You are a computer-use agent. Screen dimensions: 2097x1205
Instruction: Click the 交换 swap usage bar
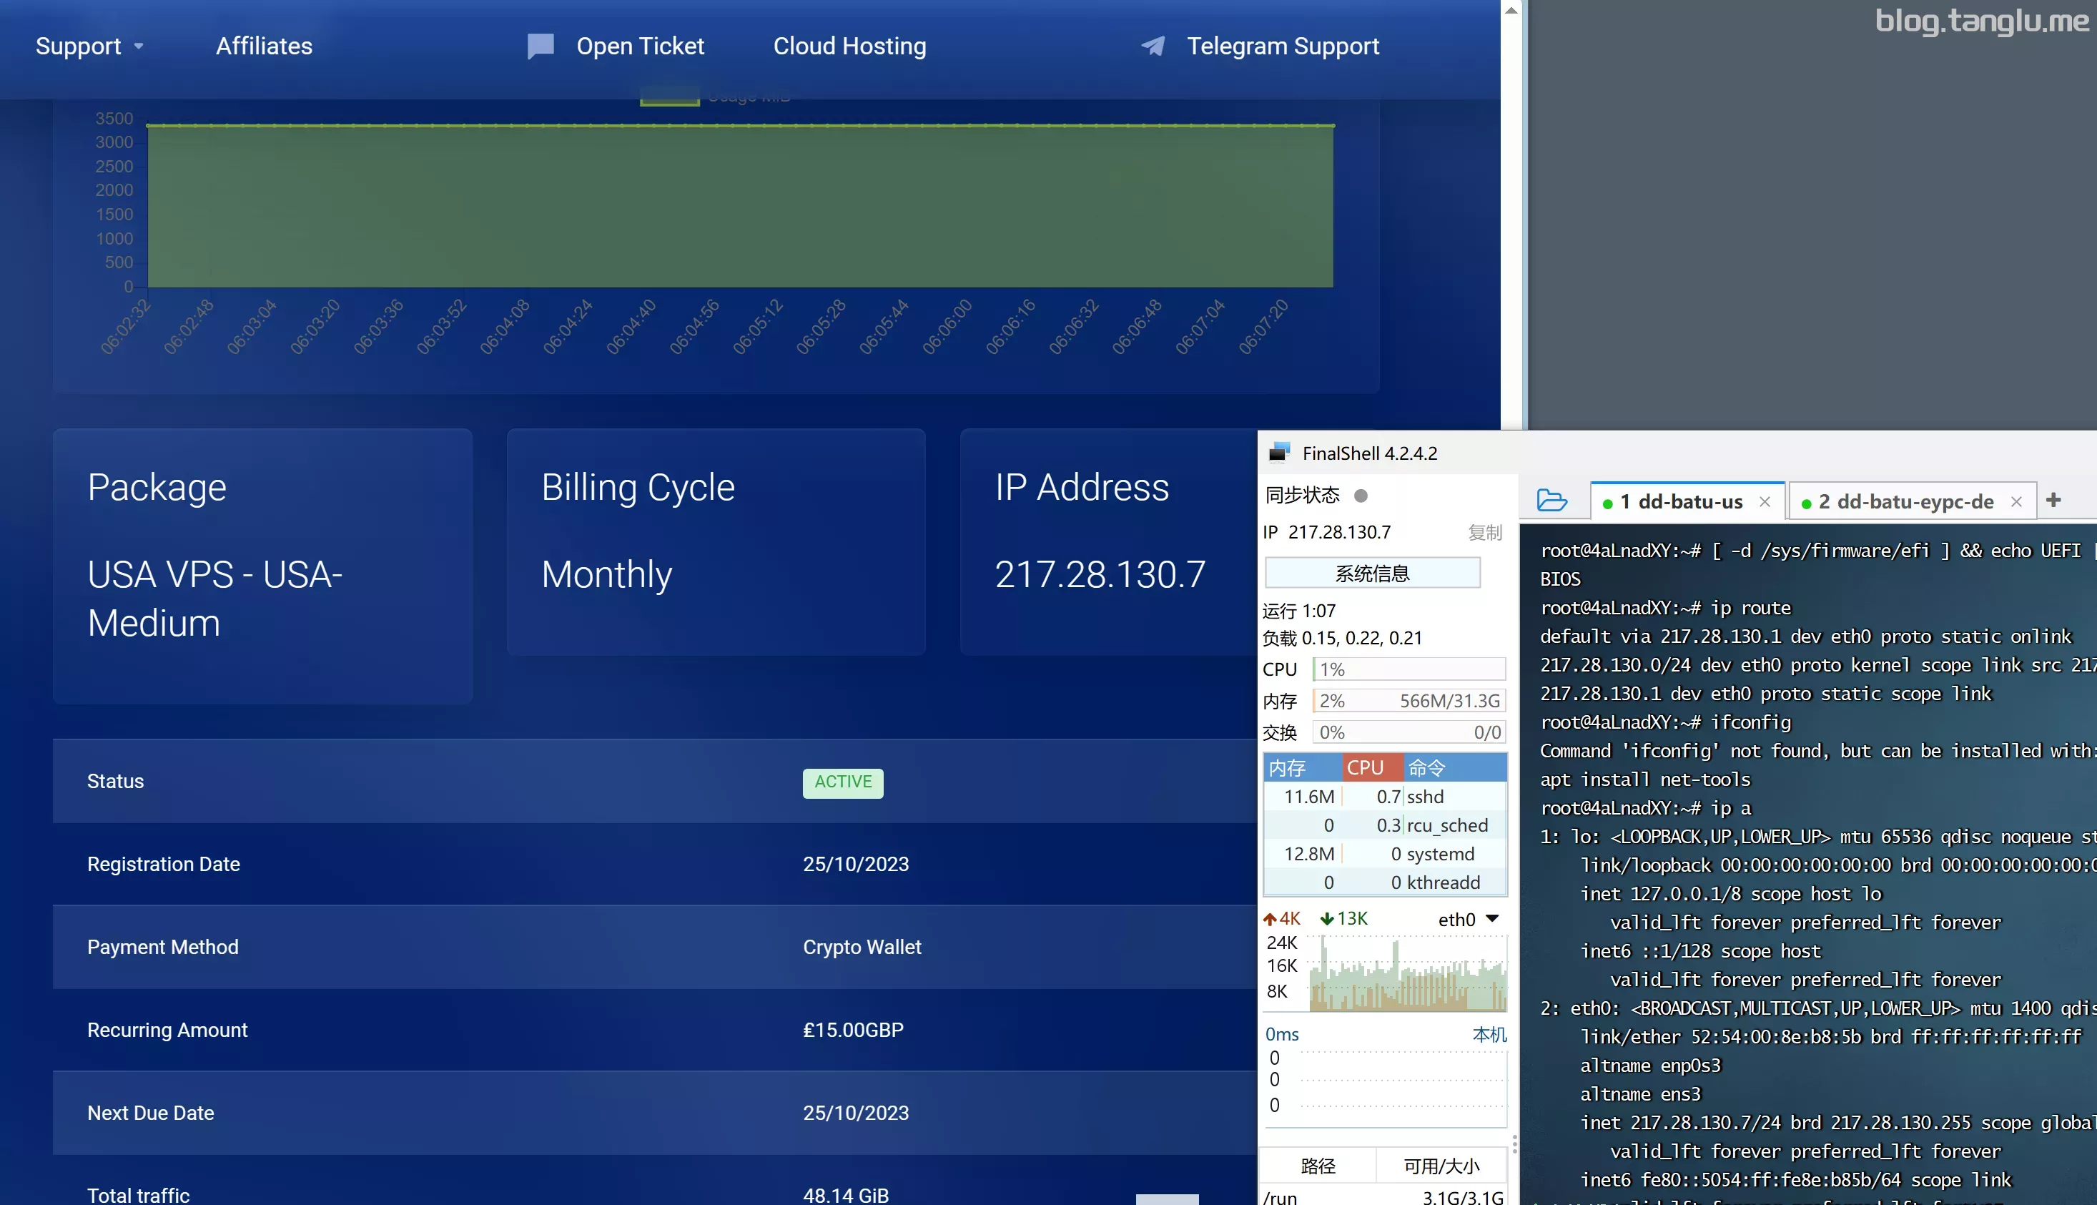pos(1408,732)
